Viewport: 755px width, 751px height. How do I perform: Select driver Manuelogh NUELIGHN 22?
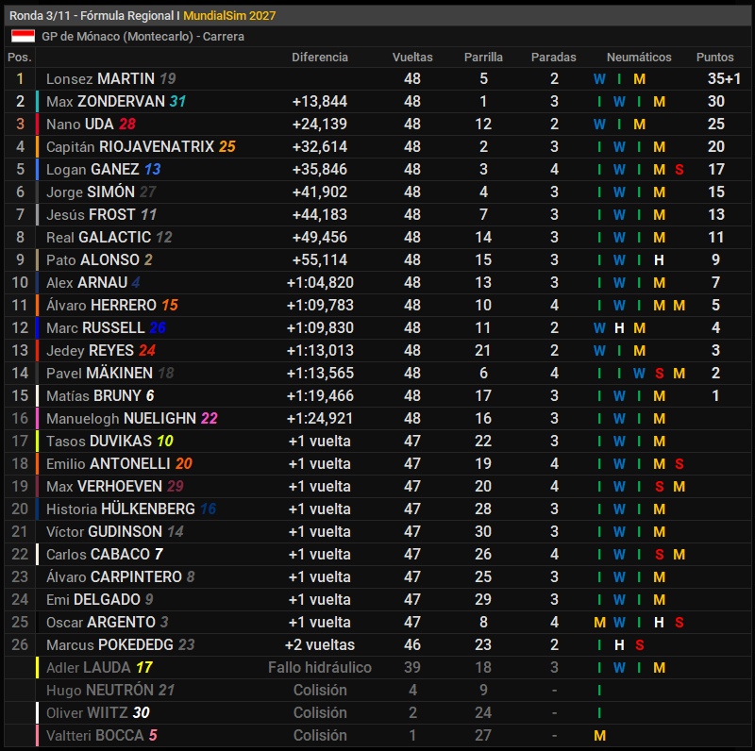click(x=132, y=418)
